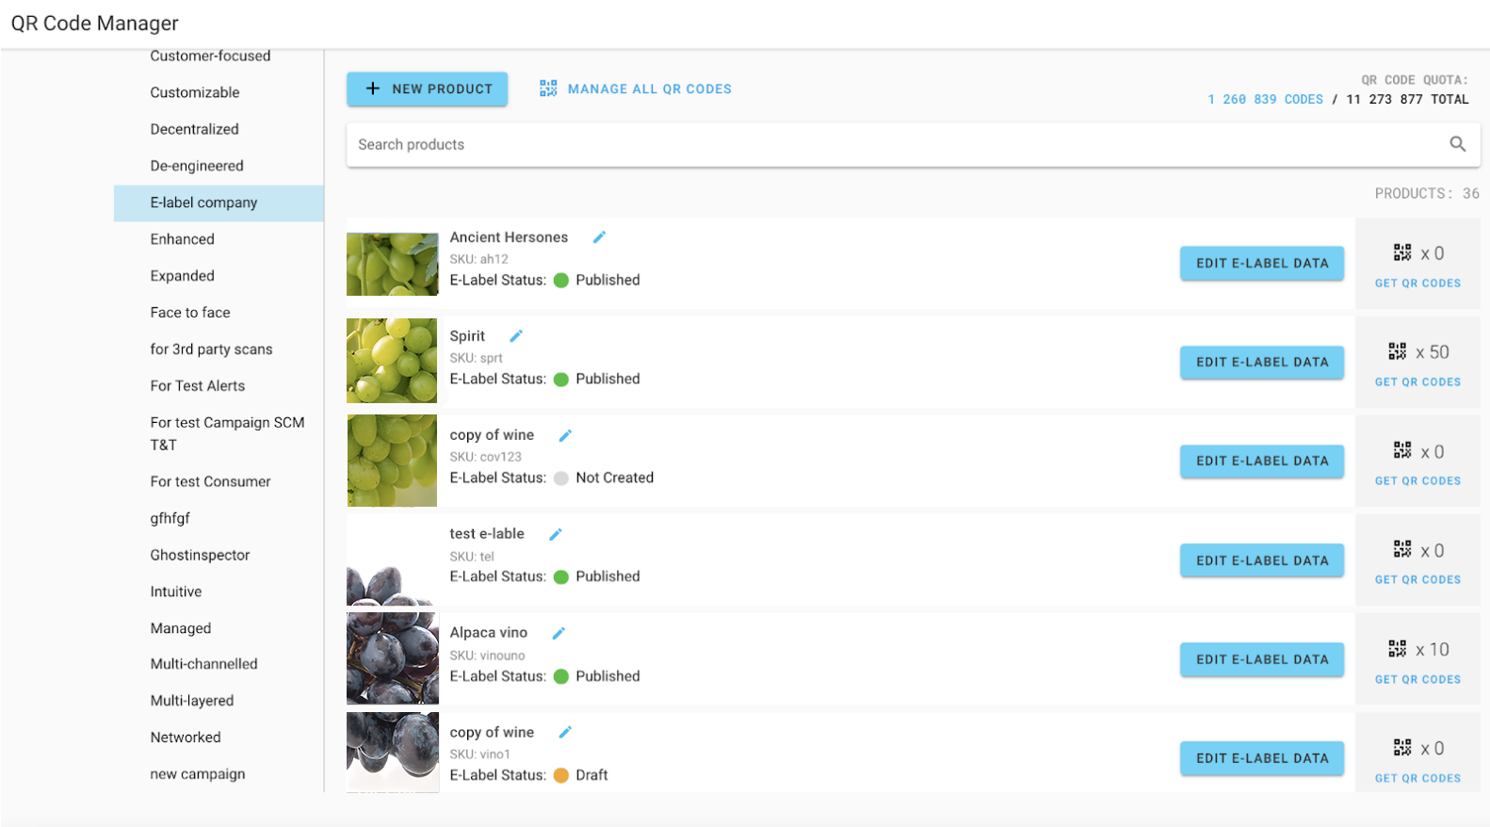Open the Spirit product thumbnail

pos(392,361)
